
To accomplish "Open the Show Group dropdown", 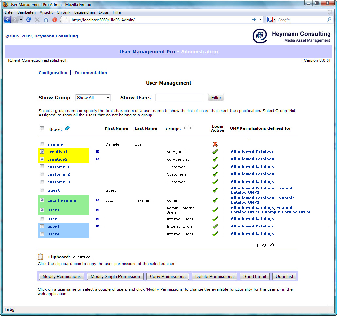I will click(x=93, y=98).
